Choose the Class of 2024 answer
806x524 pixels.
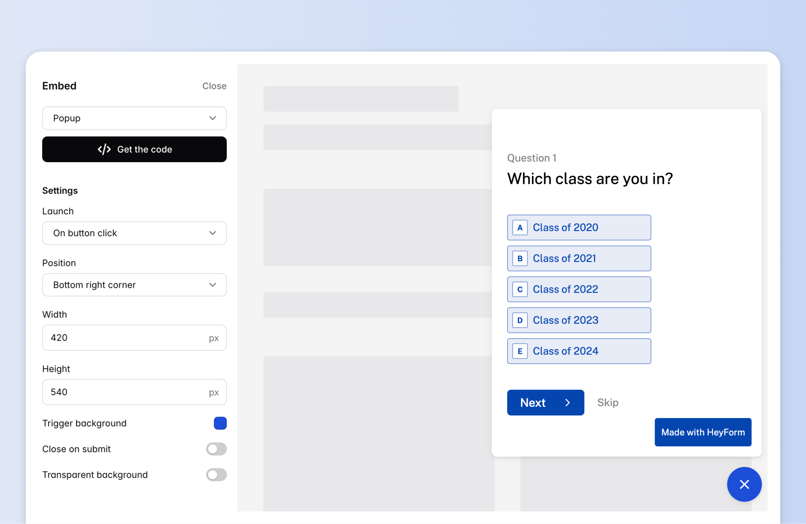pos(579,351)
